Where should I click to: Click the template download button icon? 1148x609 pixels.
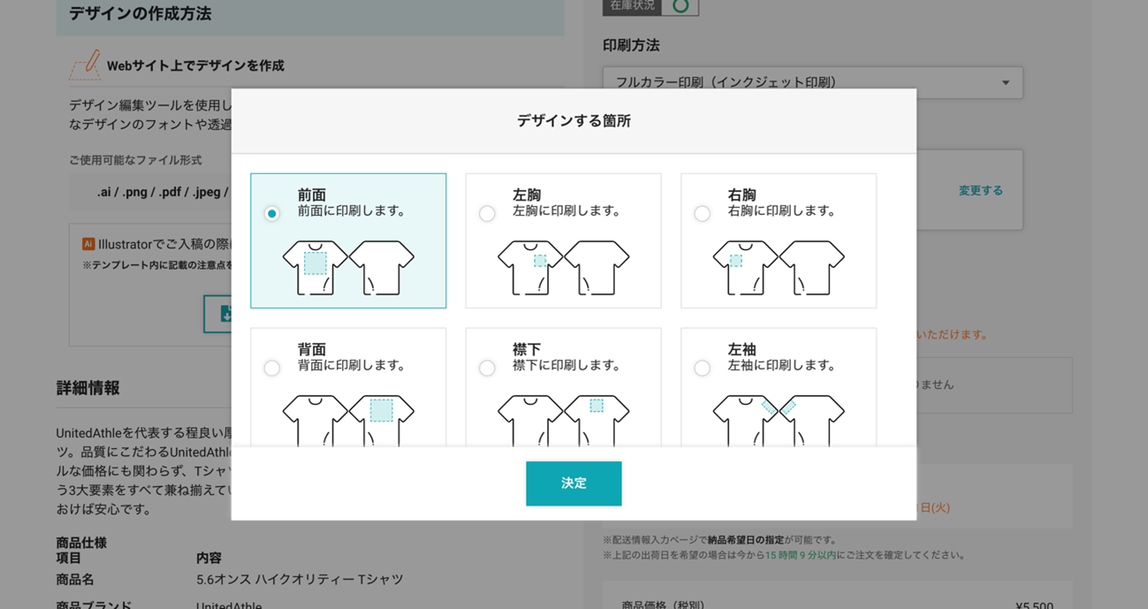(223, 314)
